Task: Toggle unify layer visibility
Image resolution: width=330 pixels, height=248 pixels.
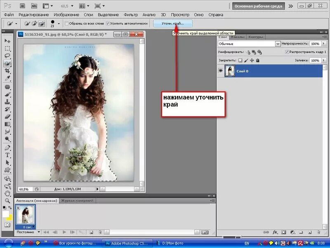Action: coord(254,52)
